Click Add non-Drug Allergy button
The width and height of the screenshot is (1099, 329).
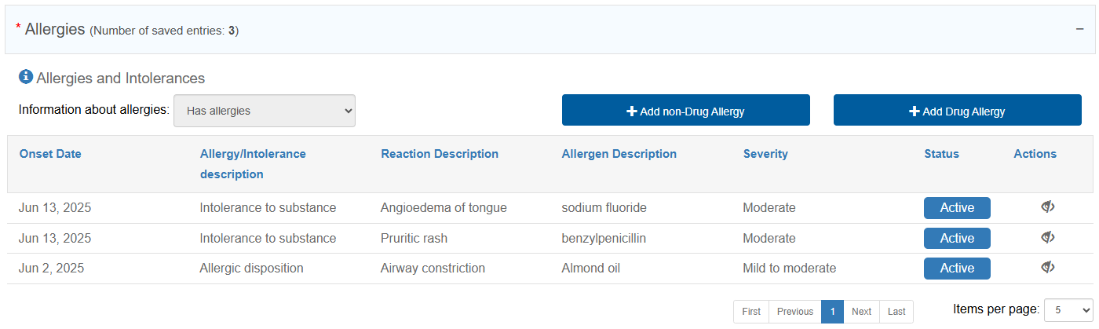pyautogui.click(x=685, y=111)
